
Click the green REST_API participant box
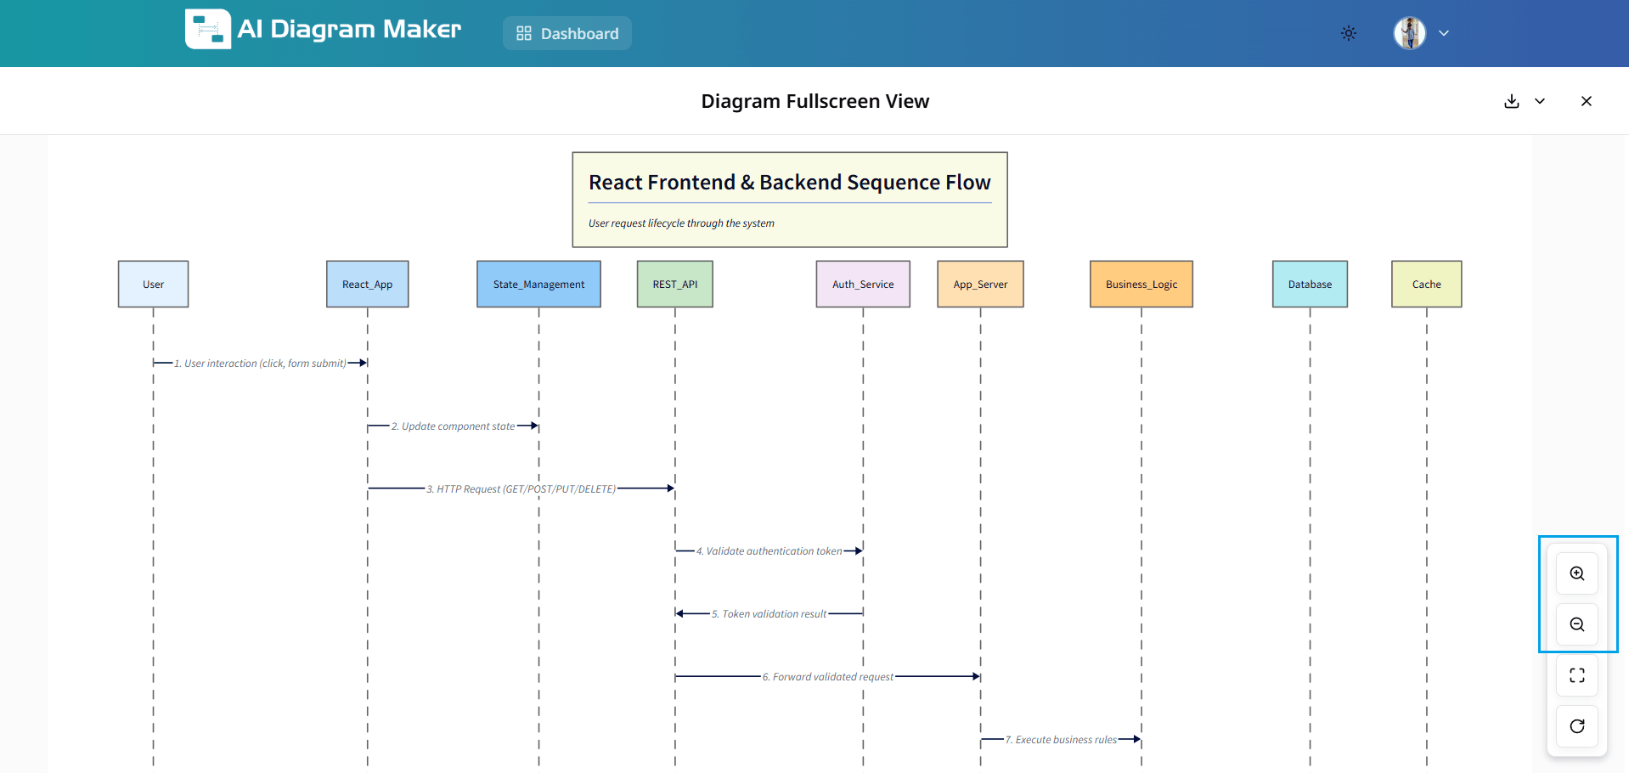coord(675,285)
